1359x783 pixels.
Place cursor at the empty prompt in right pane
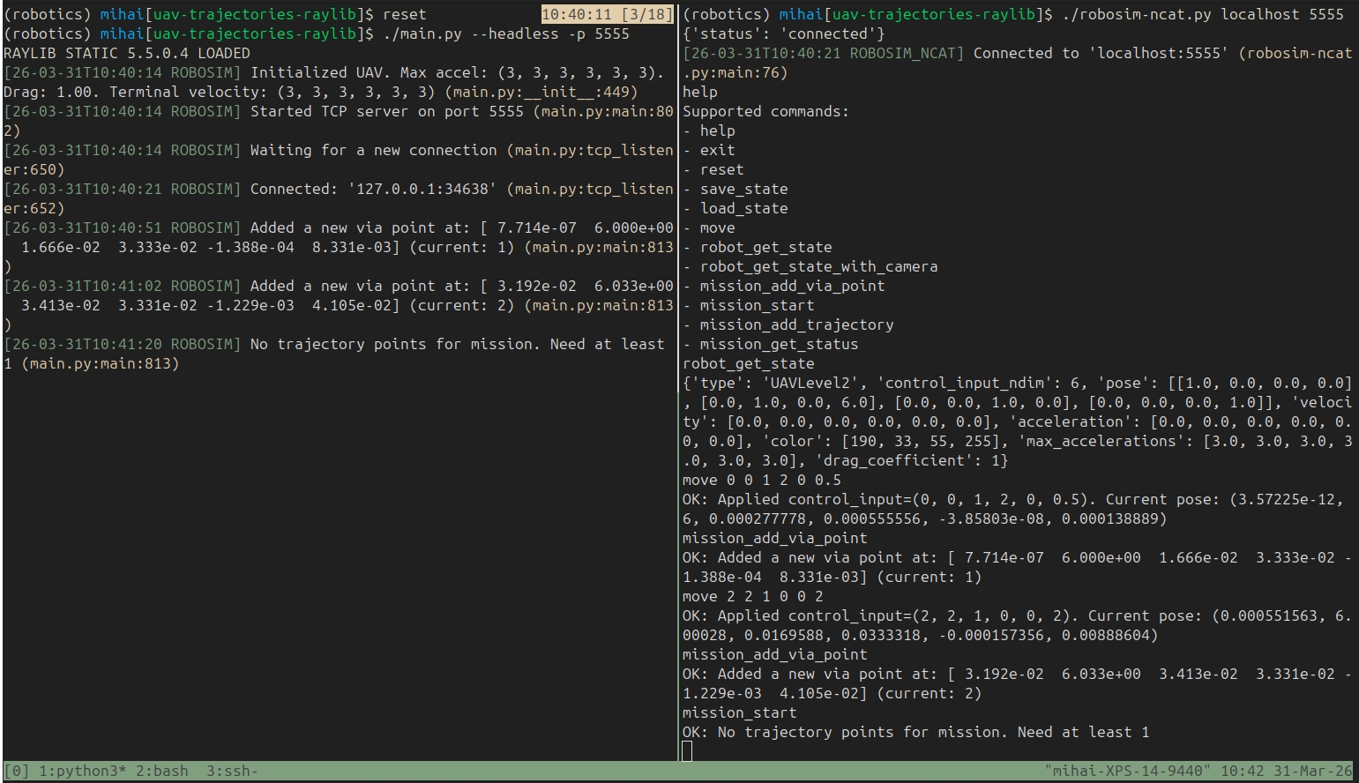click(687, 751)
